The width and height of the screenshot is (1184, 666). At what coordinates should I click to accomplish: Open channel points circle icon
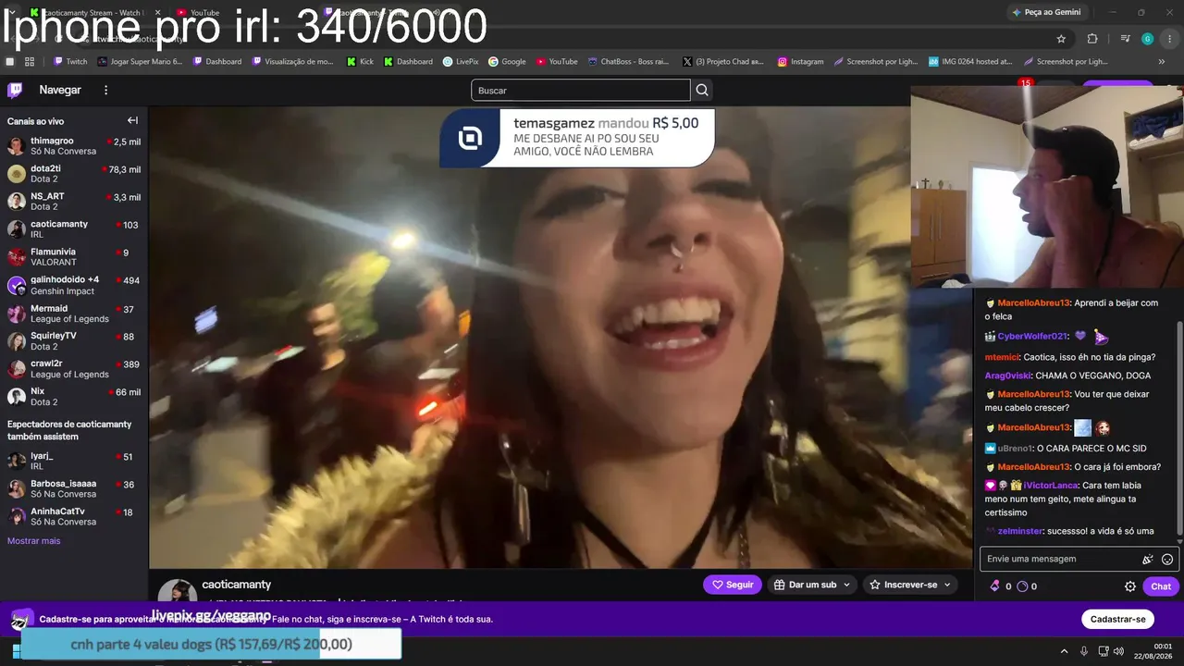[1022, 586]
